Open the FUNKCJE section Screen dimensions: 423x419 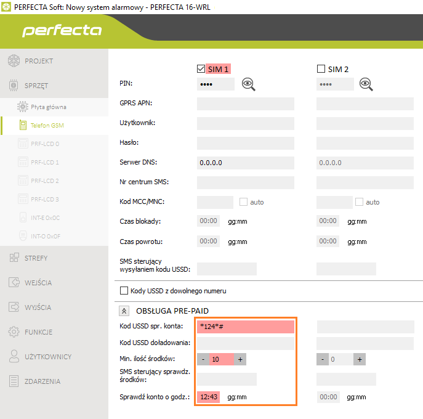tap(54, 332)
